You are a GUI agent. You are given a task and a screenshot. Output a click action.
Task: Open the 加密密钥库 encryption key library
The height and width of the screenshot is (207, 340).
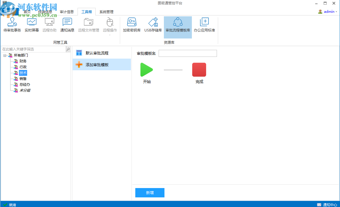click(131, 24)
